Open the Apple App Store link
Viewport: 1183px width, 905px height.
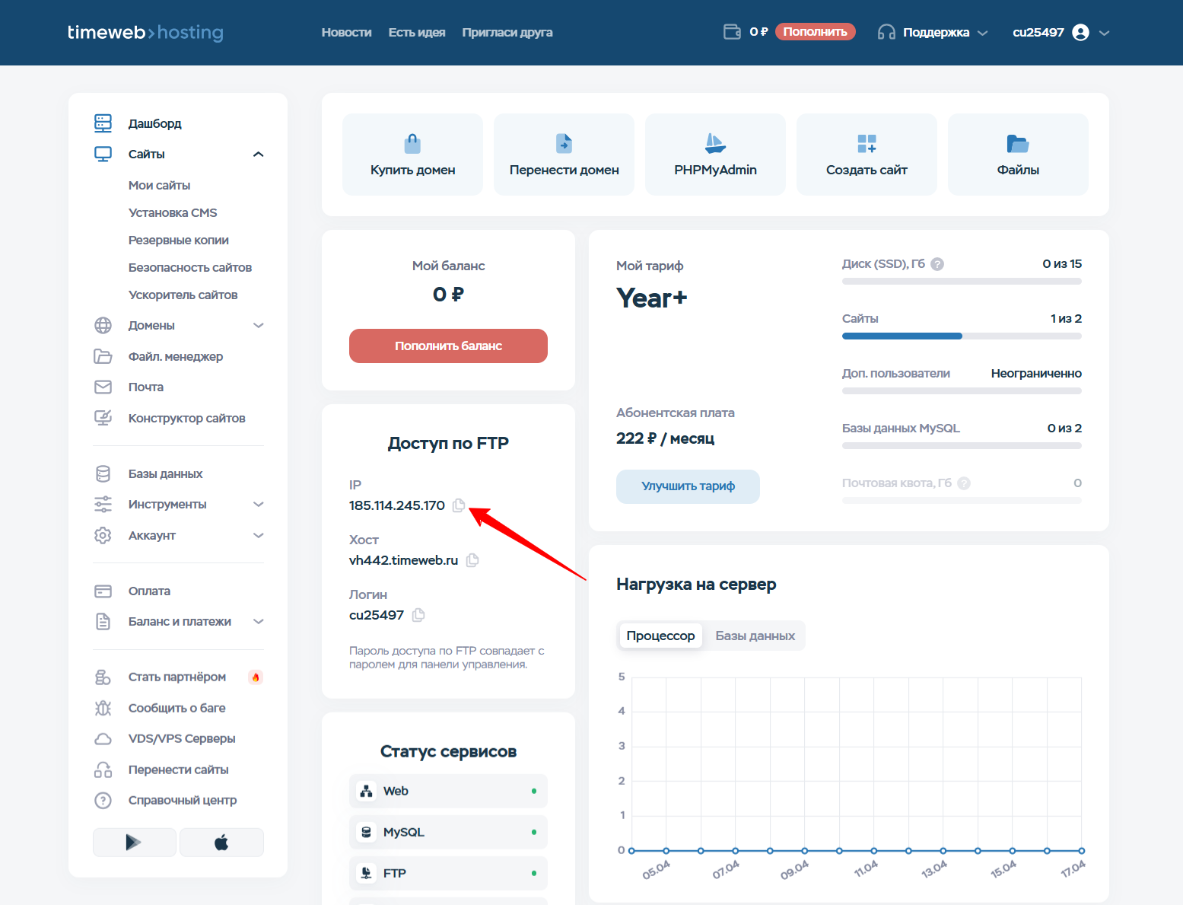221,843
